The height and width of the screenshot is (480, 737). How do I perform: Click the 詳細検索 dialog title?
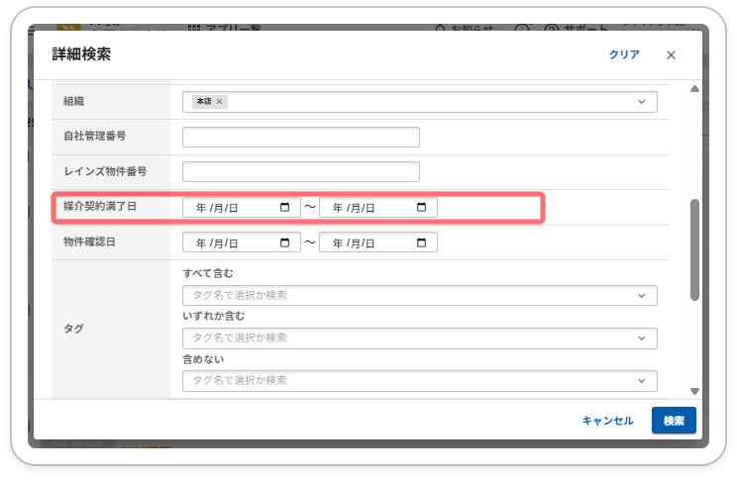[81, 54]
